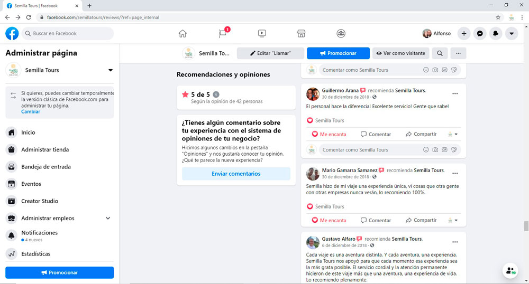This screenshot has height=284, width=529.
Task: Open the Groups icon
Action: (x=341, y=33)
